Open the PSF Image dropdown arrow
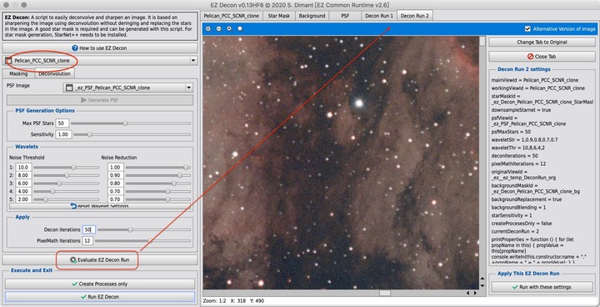 (x=188, y=88)
